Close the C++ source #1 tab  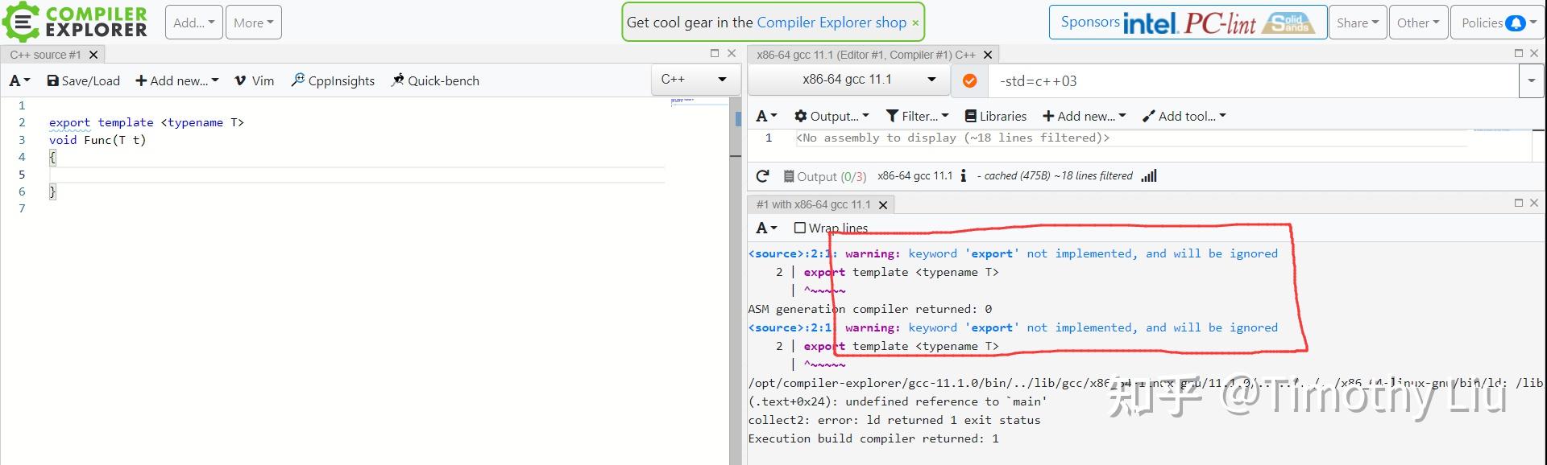click(x=93, y=55)
